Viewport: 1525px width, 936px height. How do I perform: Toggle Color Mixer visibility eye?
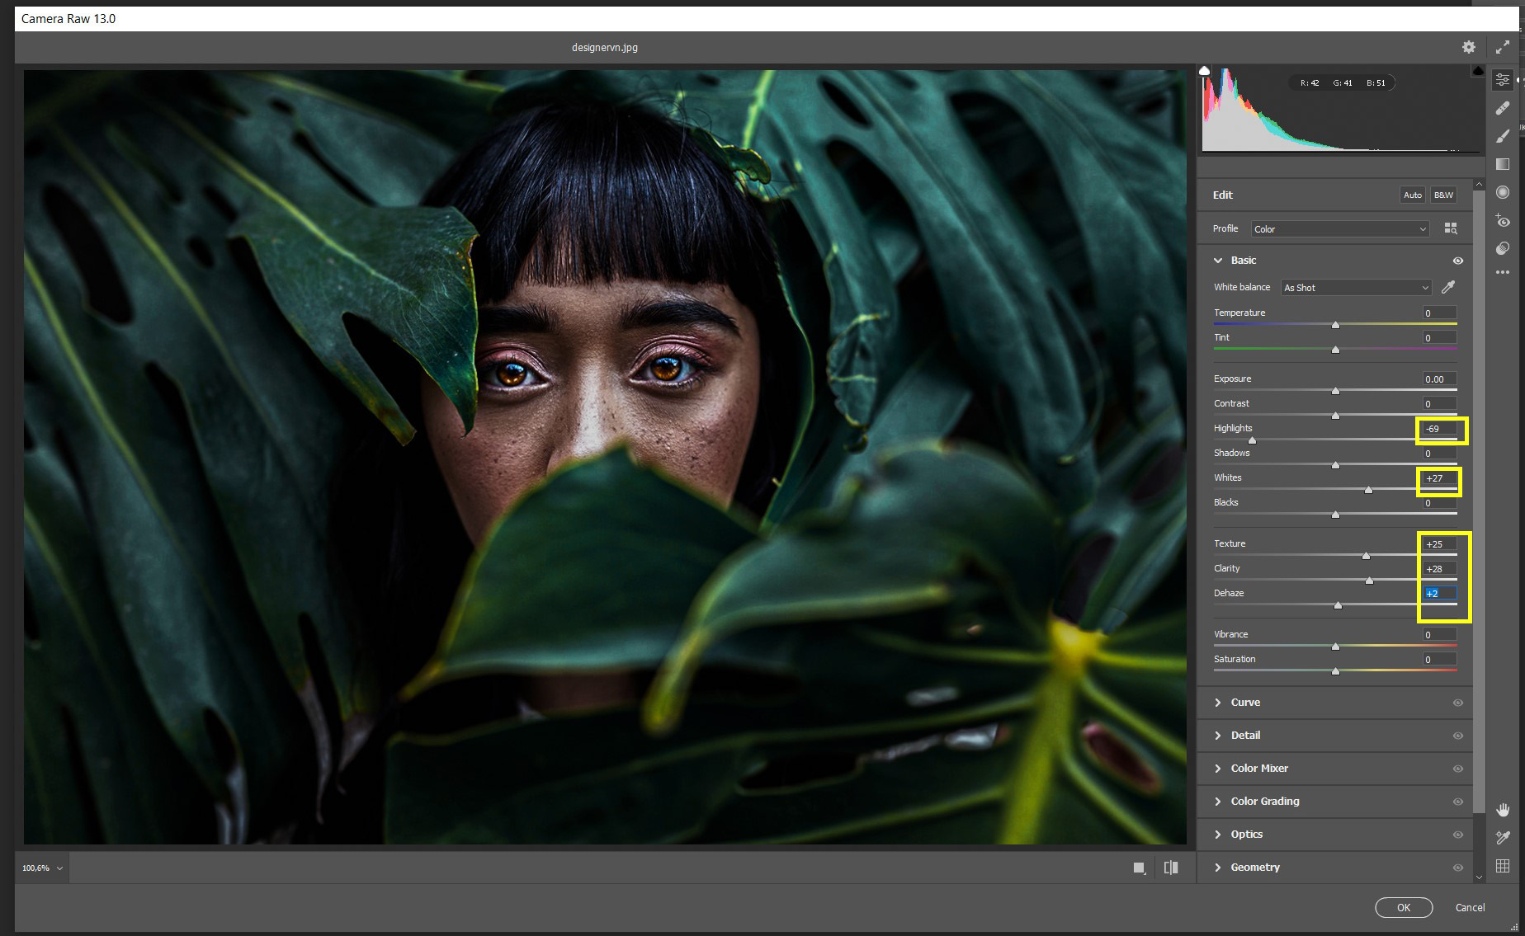click(1458, 769)
